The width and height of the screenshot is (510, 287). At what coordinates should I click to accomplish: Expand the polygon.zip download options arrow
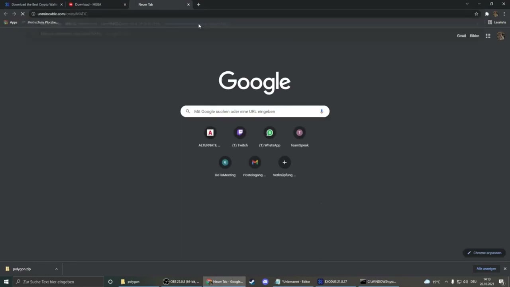tap(56, 269)
